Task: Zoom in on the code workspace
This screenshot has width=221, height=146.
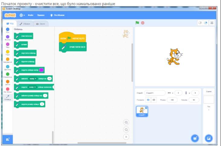Action: point(126,122)
